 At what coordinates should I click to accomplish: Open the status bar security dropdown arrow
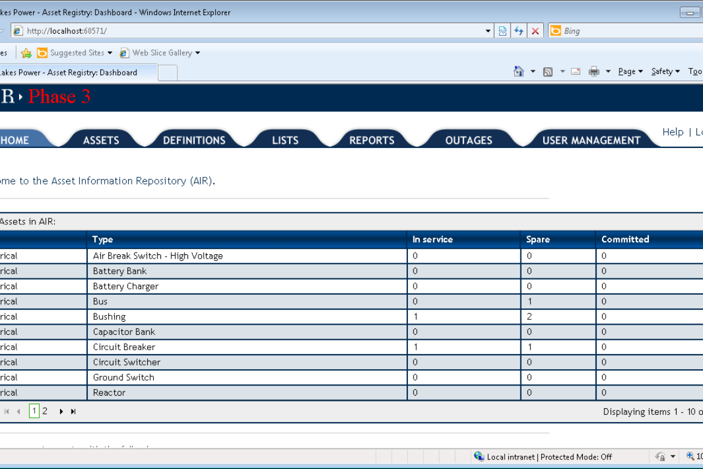pyautogui.click(x=672, y=457)
